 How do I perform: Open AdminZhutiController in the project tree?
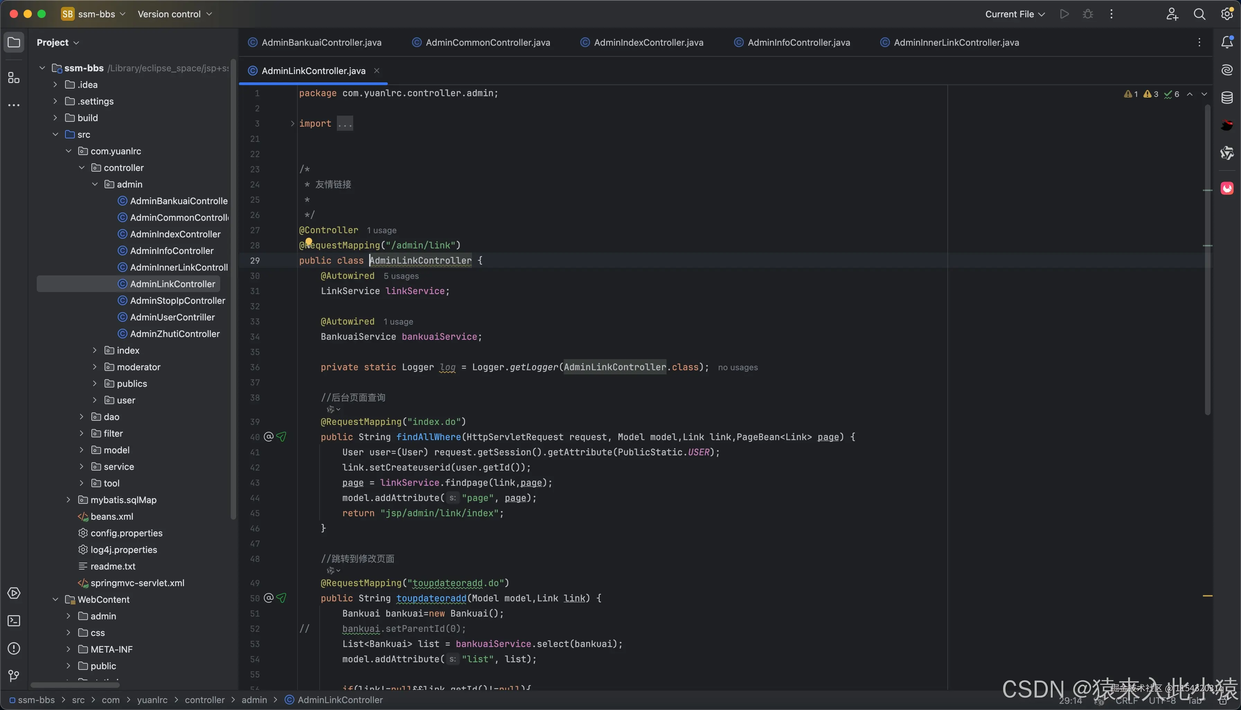pos(175,334)
